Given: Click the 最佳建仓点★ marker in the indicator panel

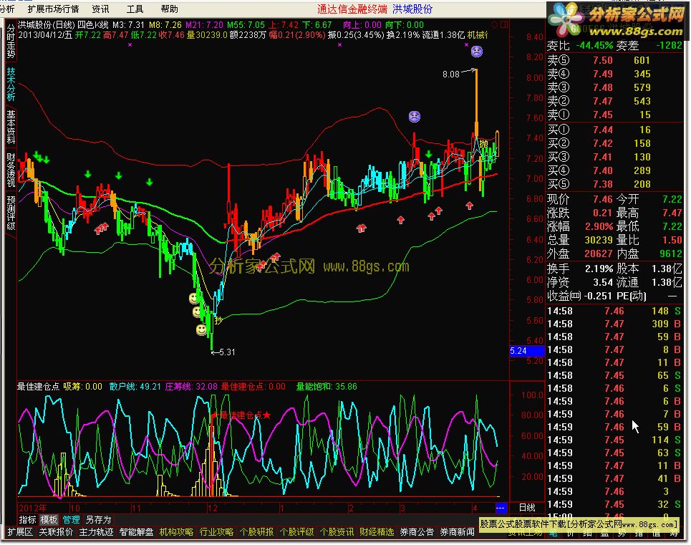Looking at the screenshot, I should point(242,415).
